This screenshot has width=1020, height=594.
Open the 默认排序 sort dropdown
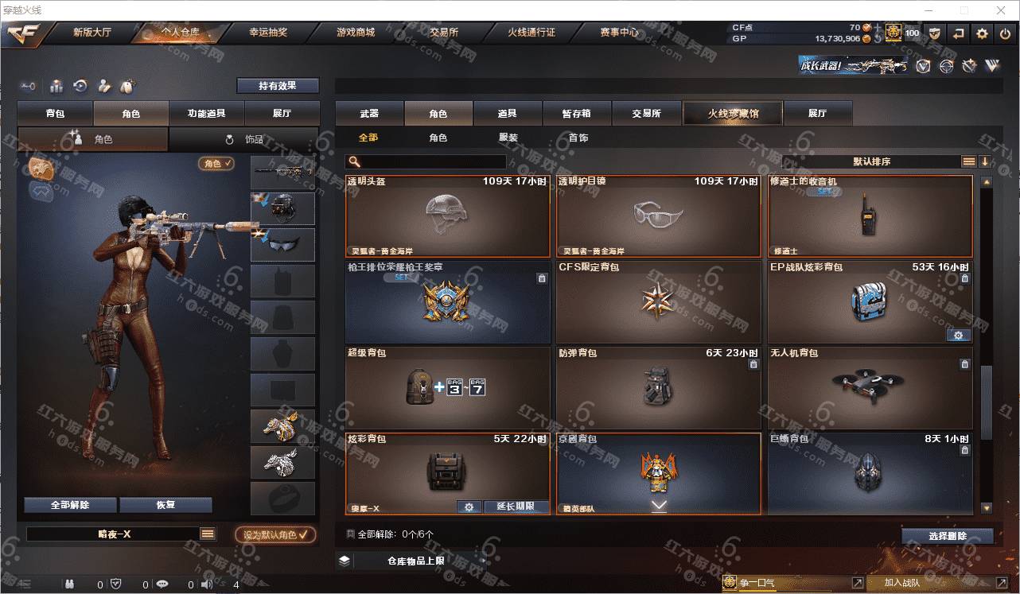871,161
